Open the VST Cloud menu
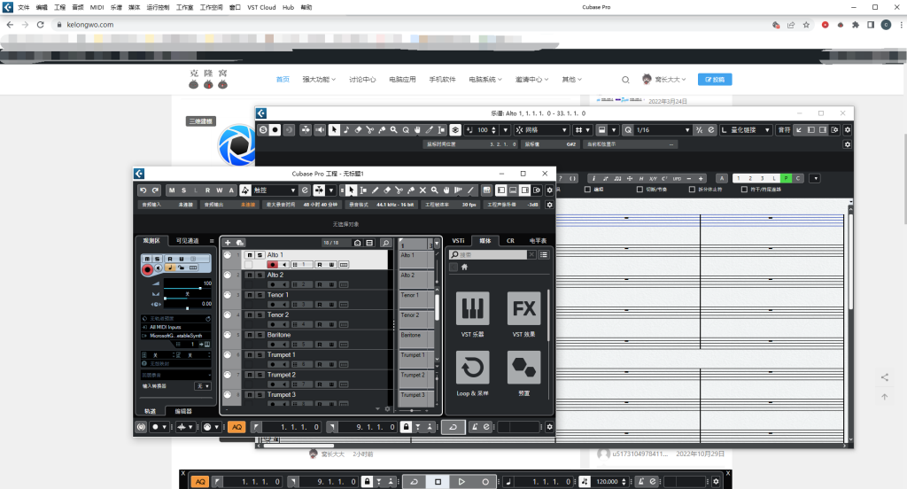Image resolution: width=907 pixels, height=489 pixels. coord(261,7)
